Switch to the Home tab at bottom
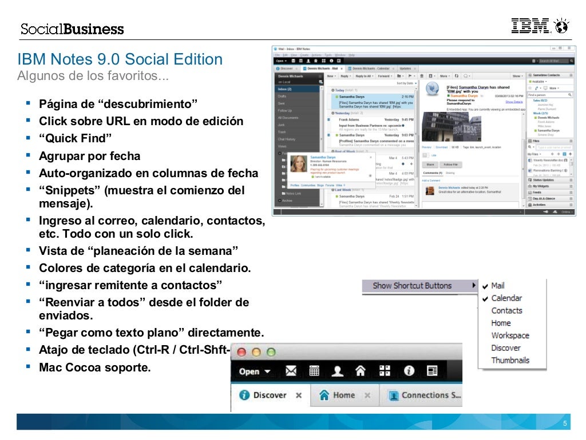 pyautogui.click(x=344, y=395)
